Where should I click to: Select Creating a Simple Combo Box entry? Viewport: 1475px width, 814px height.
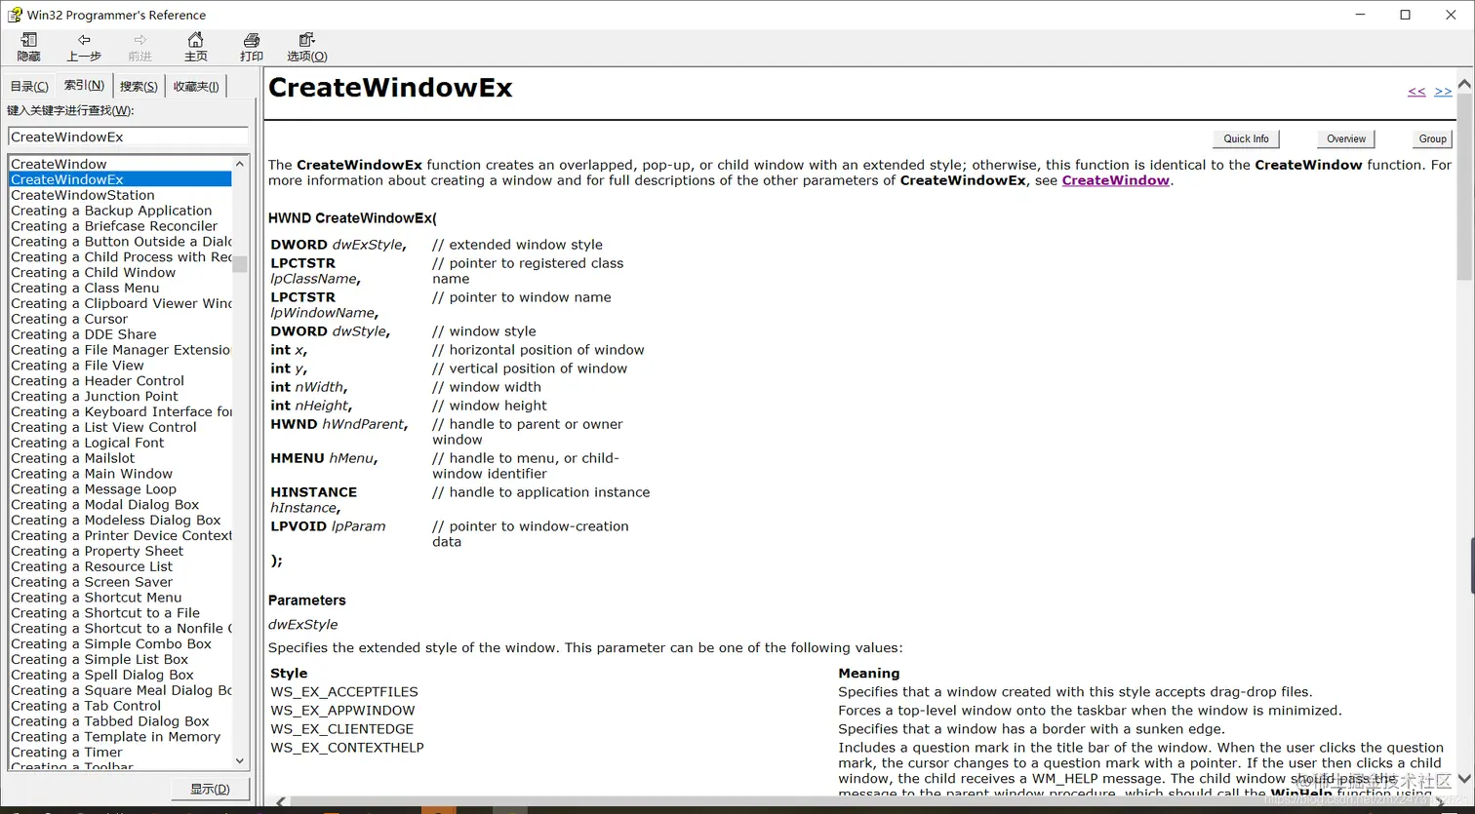[120, 644]
